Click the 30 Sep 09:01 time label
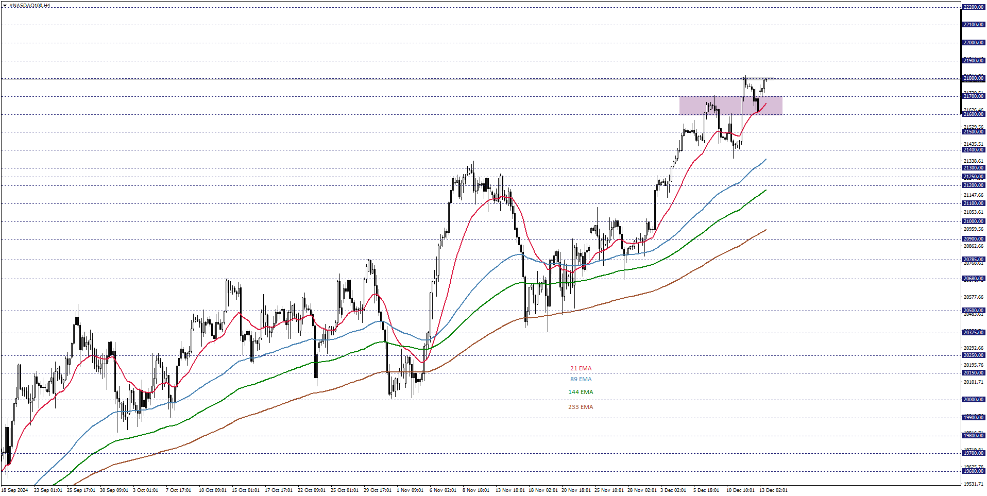The height and width of the screenshot is (496, 987). [x=114, y=490]
